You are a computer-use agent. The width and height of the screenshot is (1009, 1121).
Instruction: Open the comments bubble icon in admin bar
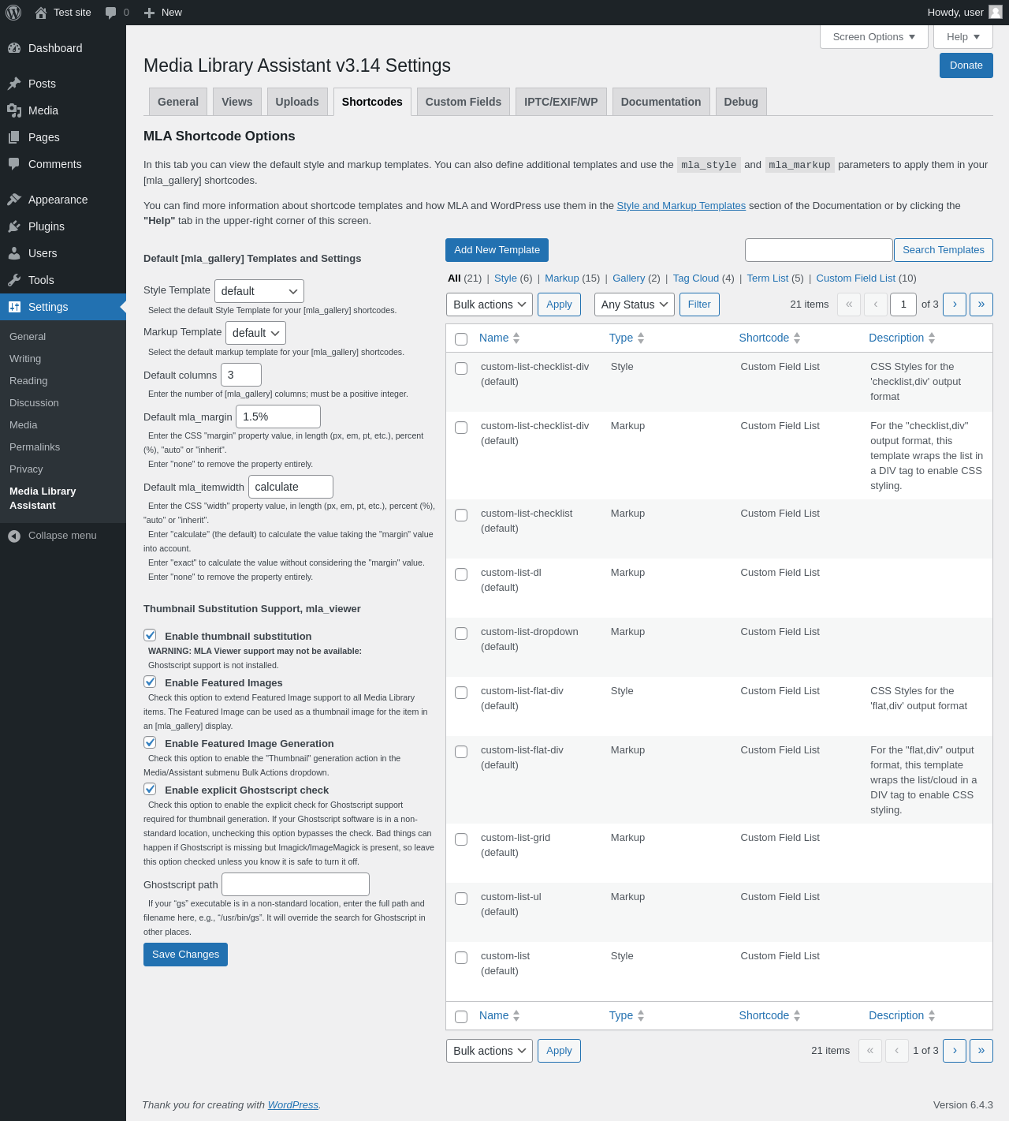coord(111,13)
